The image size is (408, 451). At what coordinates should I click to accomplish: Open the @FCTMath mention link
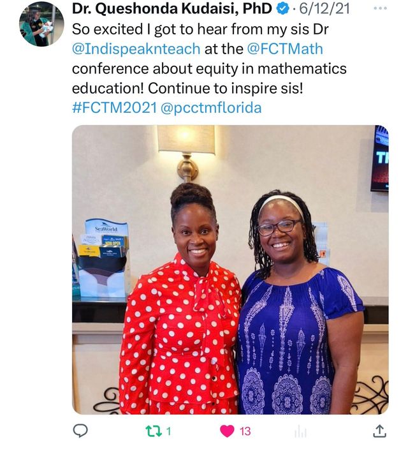285,49
